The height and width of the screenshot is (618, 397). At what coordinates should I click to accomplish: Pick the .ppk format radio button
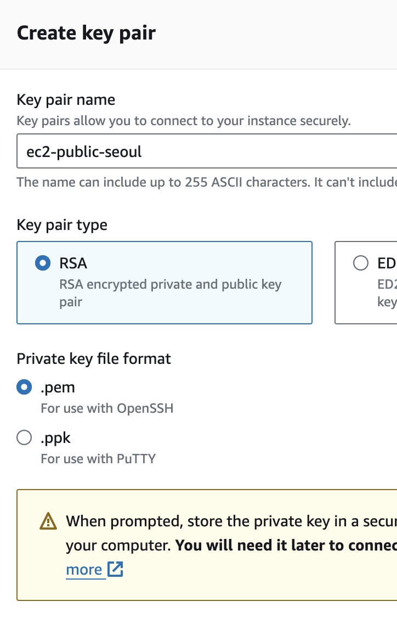coord(24,438)
